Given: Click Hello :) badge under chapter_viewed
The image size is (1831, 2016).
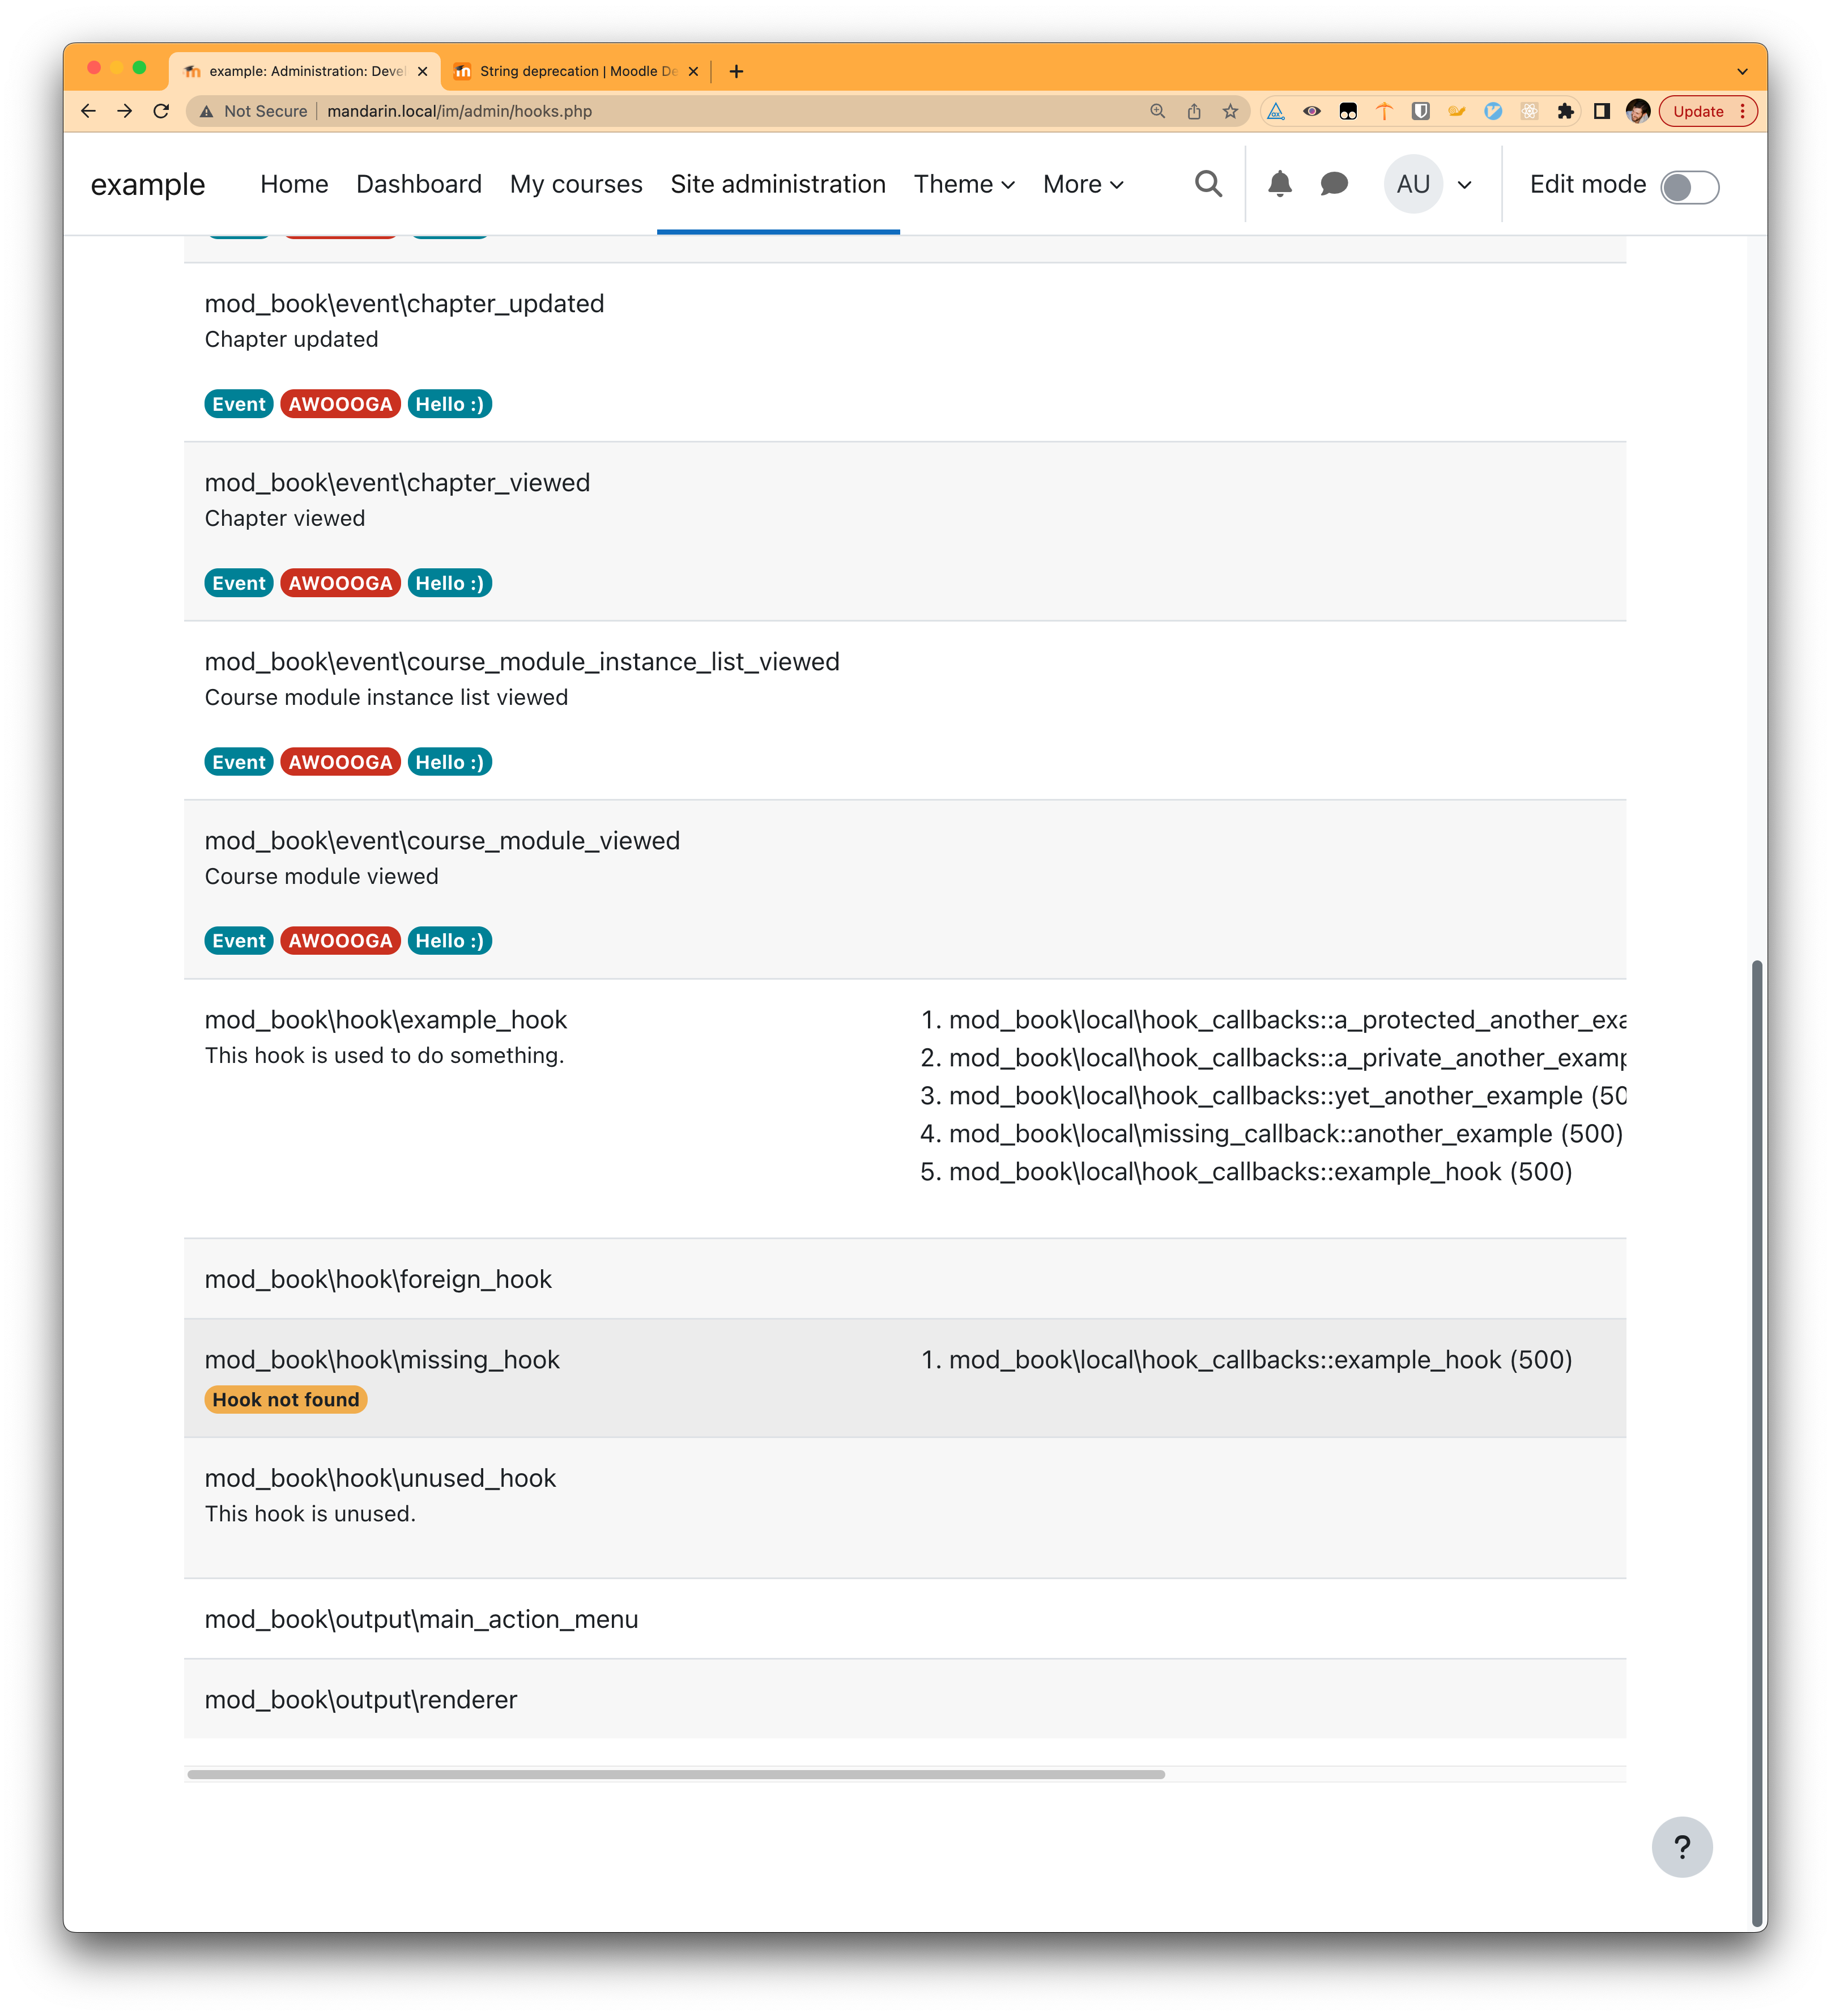Looking at the screenshot, I should [x=450, y=583].
